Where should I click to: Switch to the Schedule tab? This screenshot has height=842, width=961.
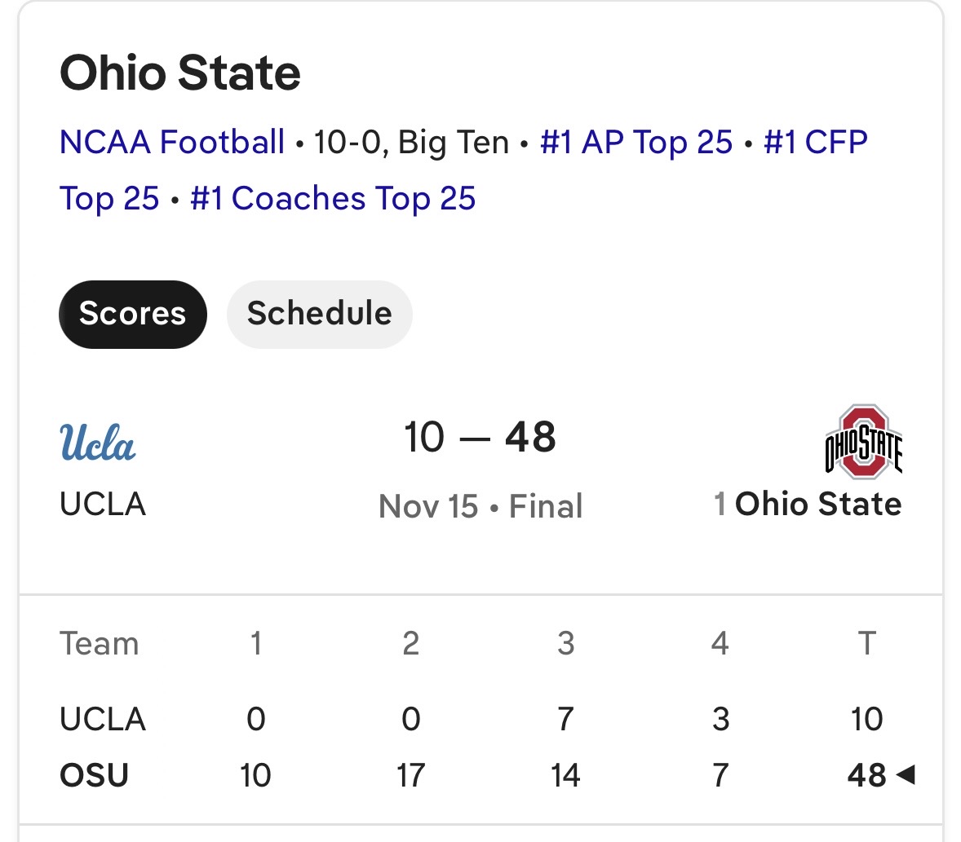click(x=319, y=314)
